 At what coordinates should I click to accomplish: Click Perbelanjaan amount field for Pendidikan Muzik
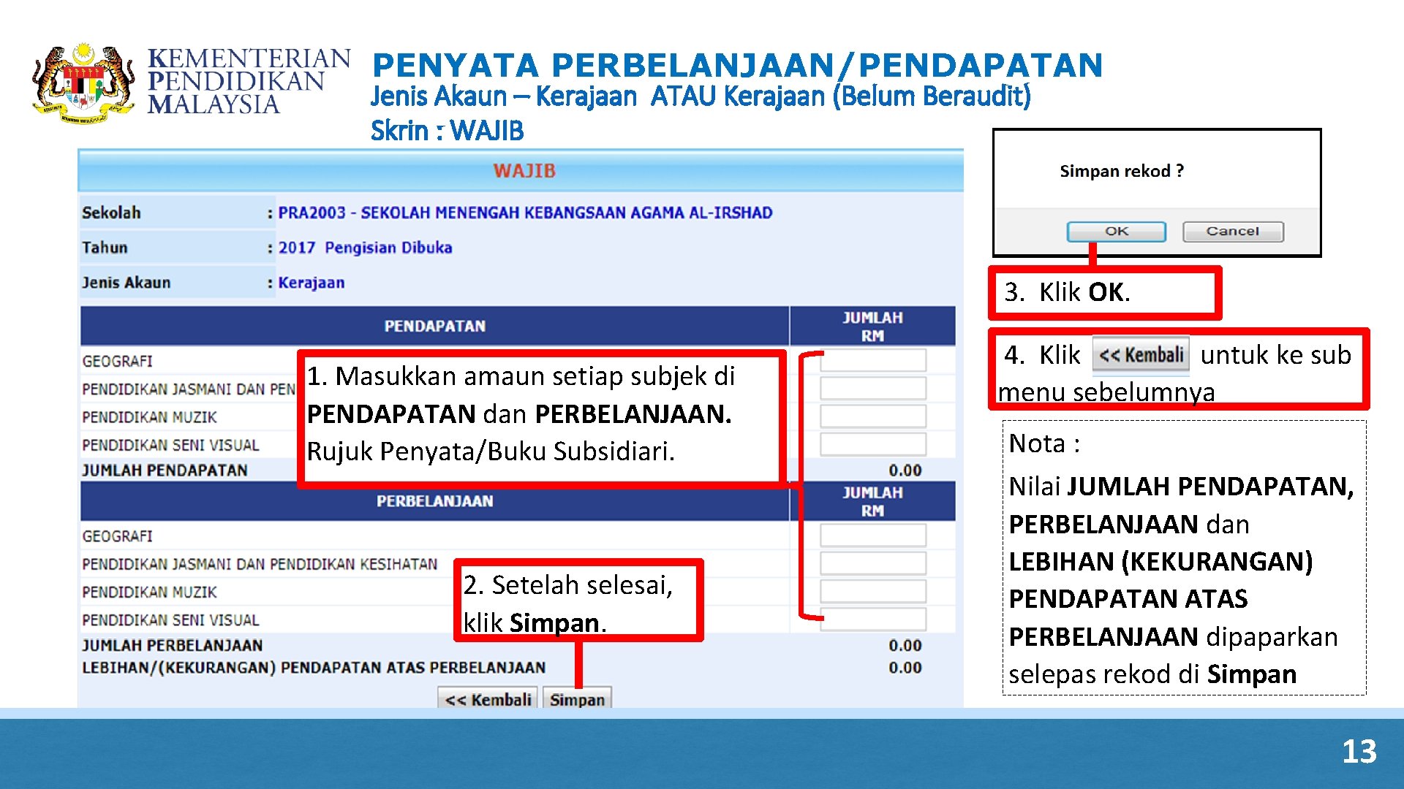(x=872, y=591)
